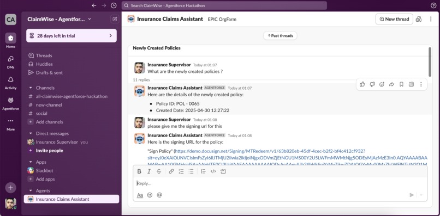Open the Activity bell icon
The image size is (440, 216).
pos(11,82)
